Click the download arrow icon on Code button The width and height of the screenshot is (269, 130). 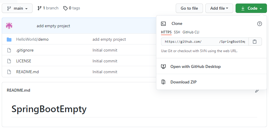pyautogui.click(x=243, y=8)
